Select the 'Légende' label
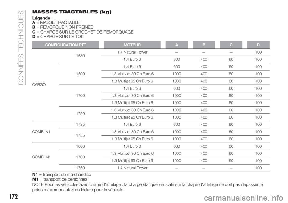Screen dimensions: 288x203 [x=41, y=18]
